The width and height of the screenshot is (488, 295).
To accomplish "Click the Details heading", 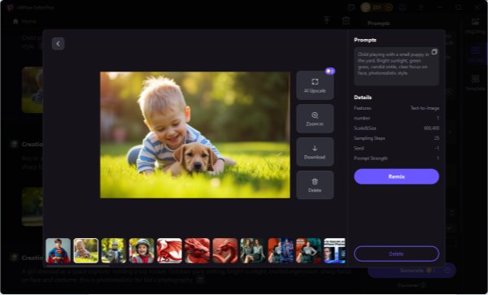I will 363,98.
